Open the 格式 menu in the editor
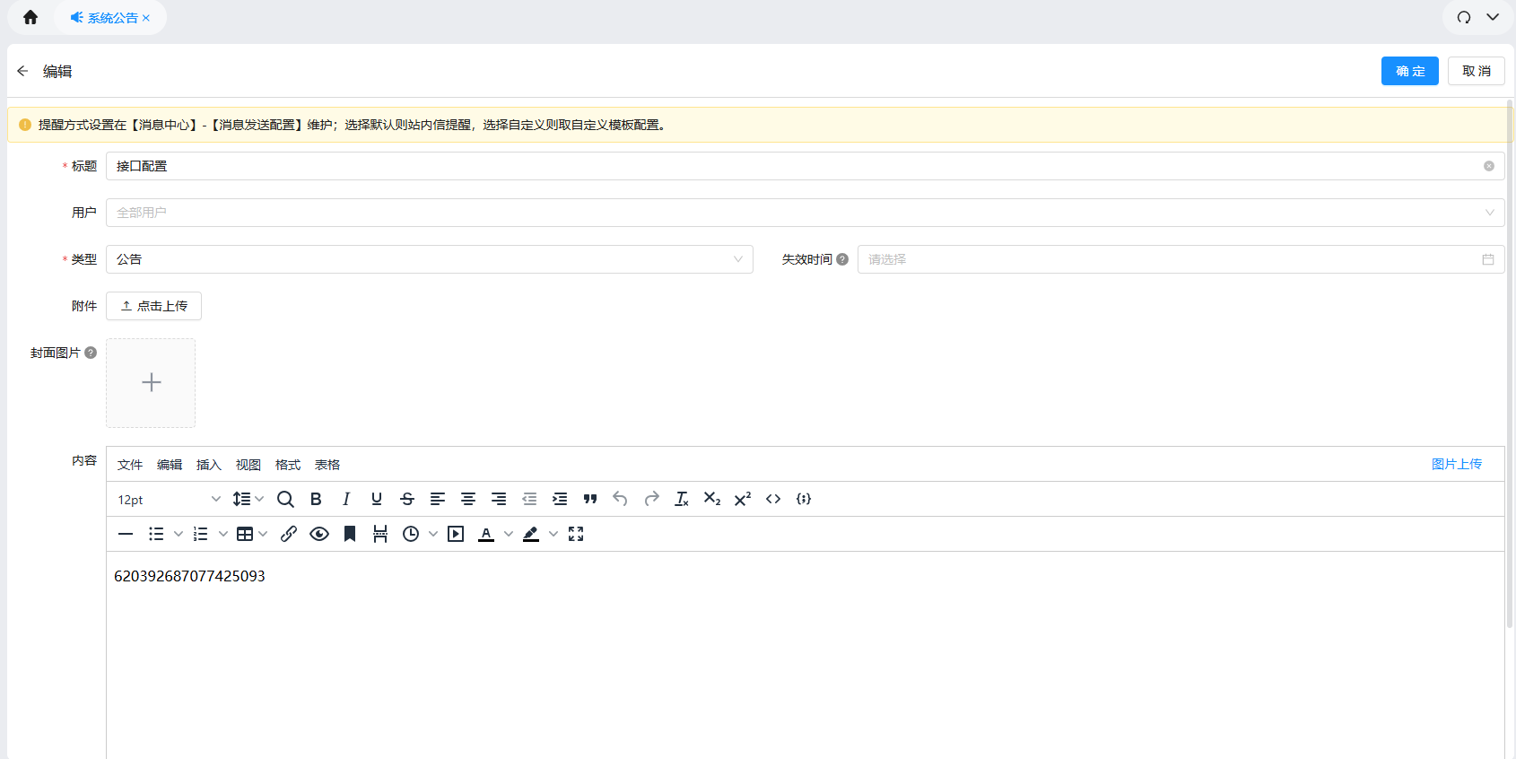 [288, 465]
